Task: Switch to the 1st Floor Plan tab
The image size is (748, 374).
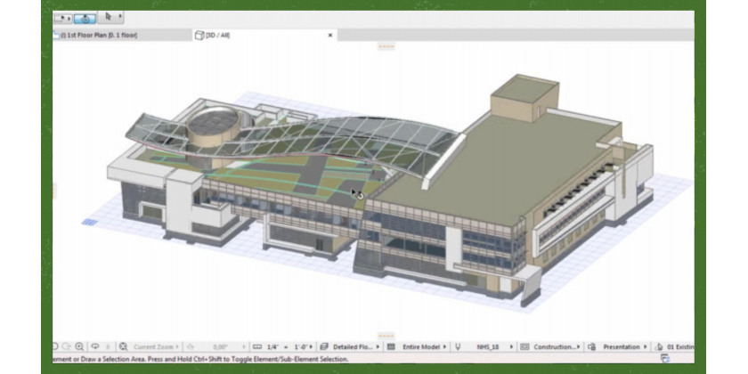Action: pos(100,35)
